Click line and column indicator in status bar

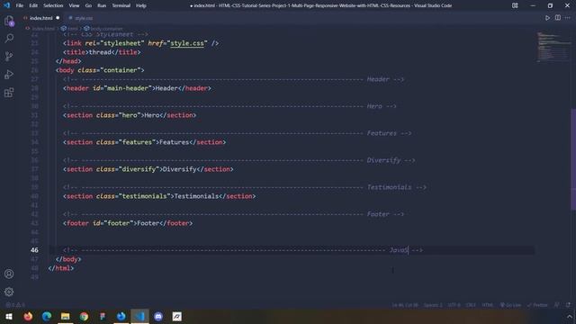tap(405, 305)
